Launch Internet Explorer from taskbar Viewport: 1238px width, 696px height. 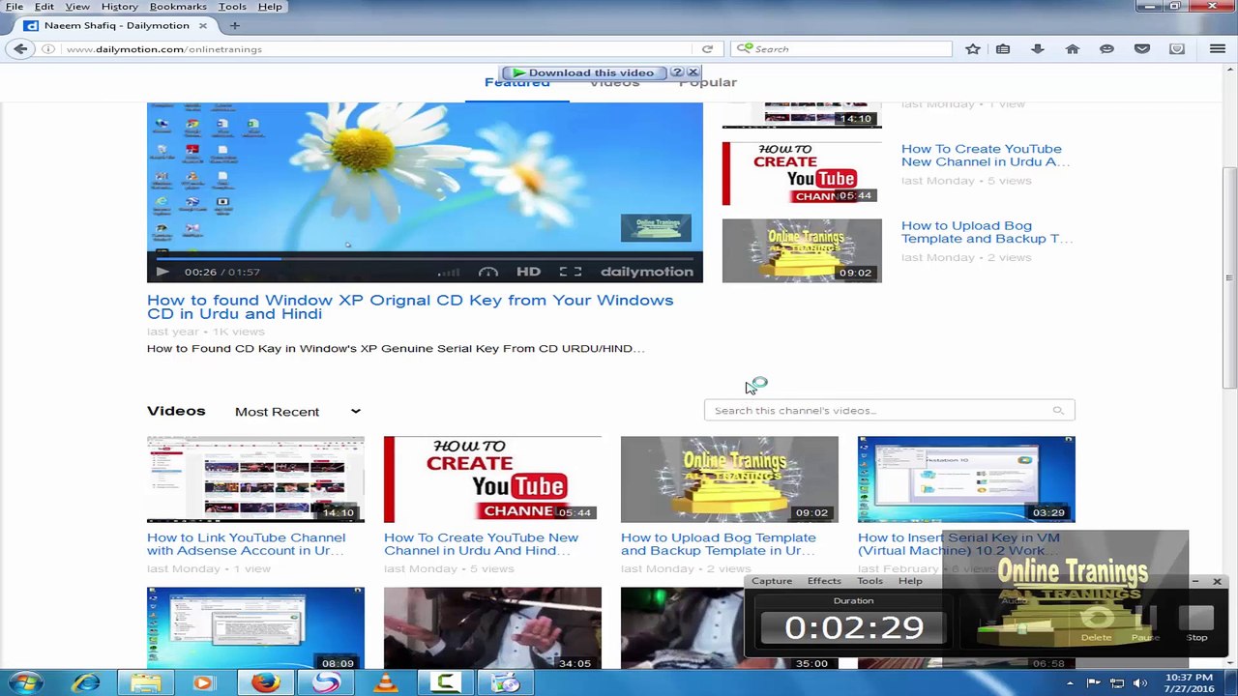pos(85,682)
